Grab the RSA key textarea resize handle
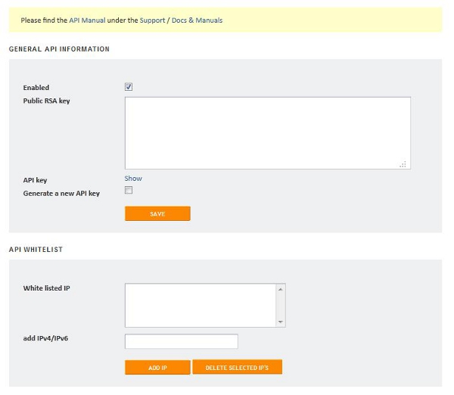 [403, 163]
